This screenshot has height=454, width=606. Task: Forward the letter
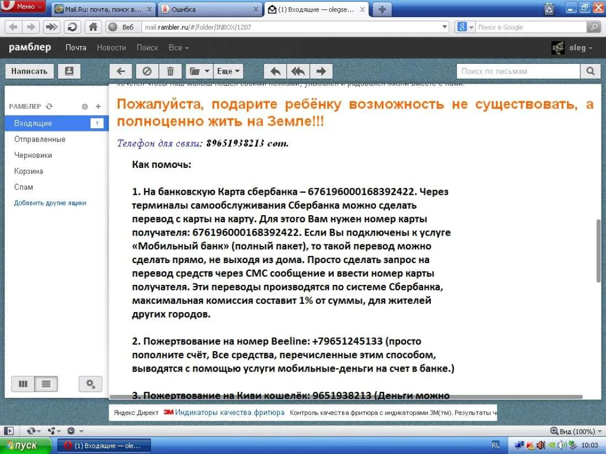click(x=321, y=71)
